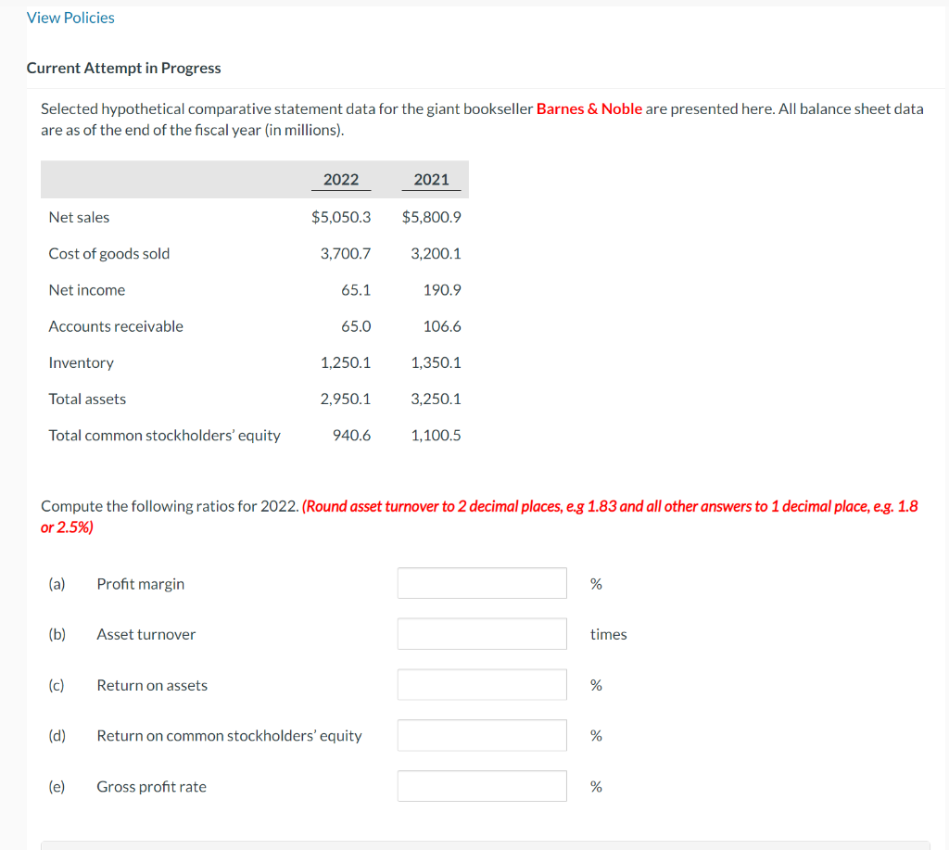Click the Net sales row label
Viewport: 949px width, 850px height.
click(79, 217)
